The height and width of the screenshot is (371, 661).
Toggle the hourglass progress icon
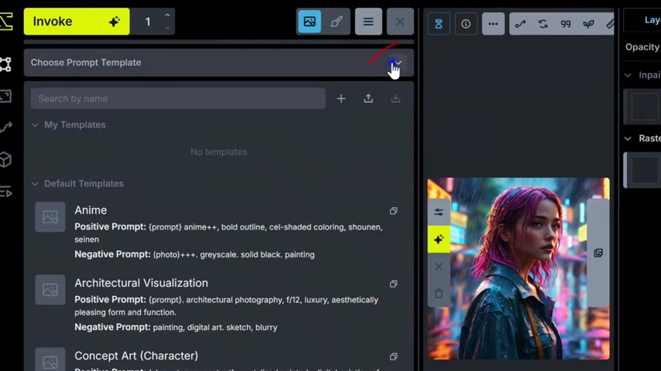439,24
